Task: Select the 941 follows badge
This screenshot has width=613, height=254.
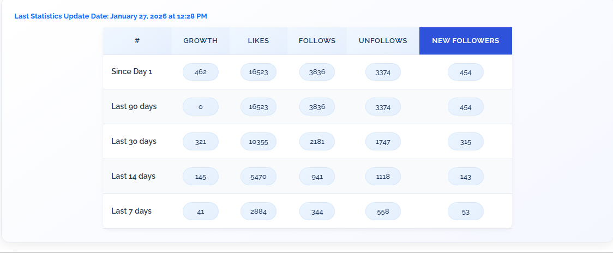Action: pyautogui.click(x=317, y=176)
